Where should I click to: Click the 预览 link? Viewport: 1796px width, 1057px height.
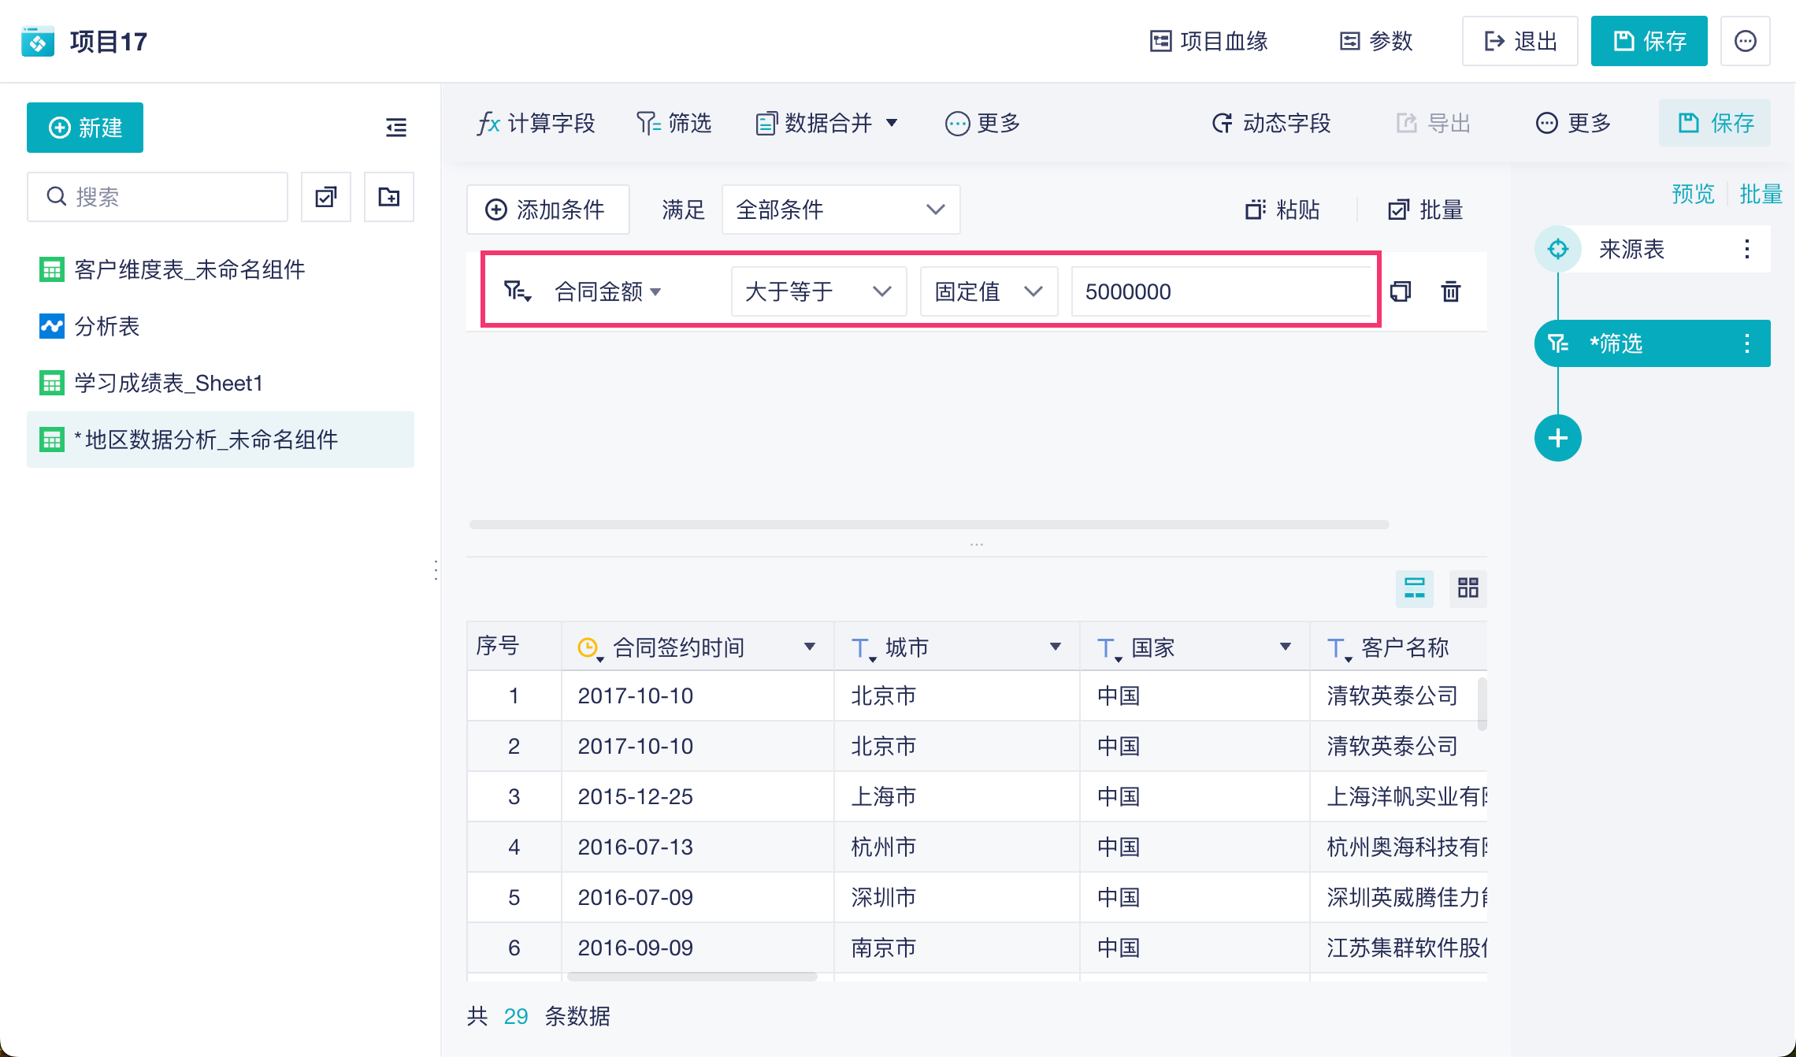point(1693,194)
